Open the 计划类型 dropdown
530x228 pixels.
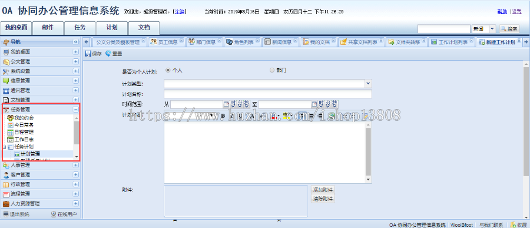click(x=369, y=83)
